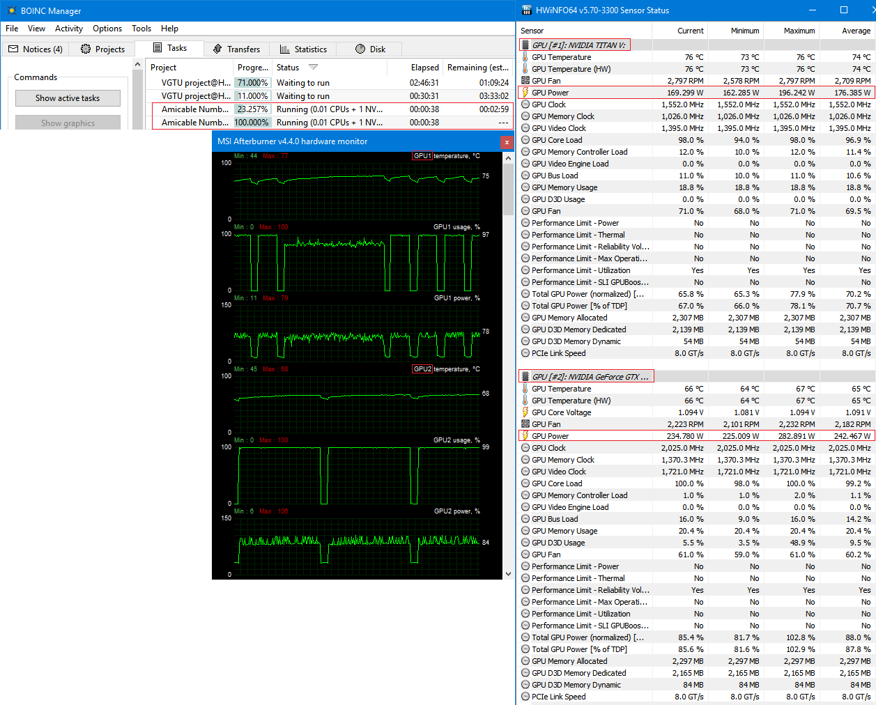
Task: Switch to the Projects tab
Action: tap(102, 49)
